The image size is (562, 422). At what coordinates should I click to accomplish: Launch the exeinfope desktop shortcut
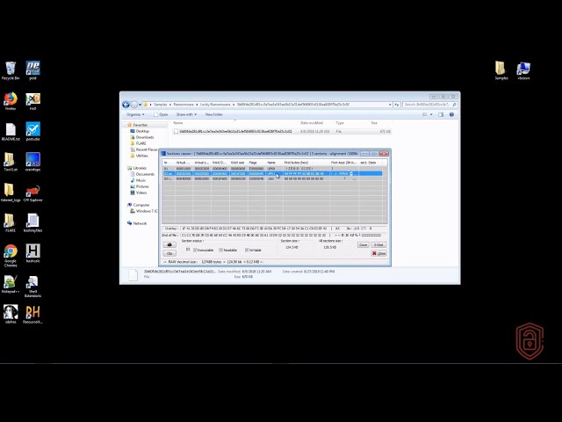pos(32,162)
